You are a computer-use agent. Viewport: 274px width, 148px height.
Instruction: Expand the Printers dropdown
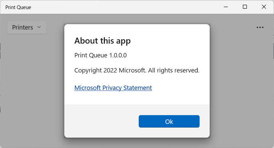(27, 27)
